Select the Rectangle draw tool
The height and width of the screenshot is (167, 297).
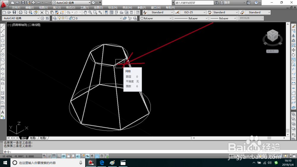pyautogui.click(x=3, y=45)
